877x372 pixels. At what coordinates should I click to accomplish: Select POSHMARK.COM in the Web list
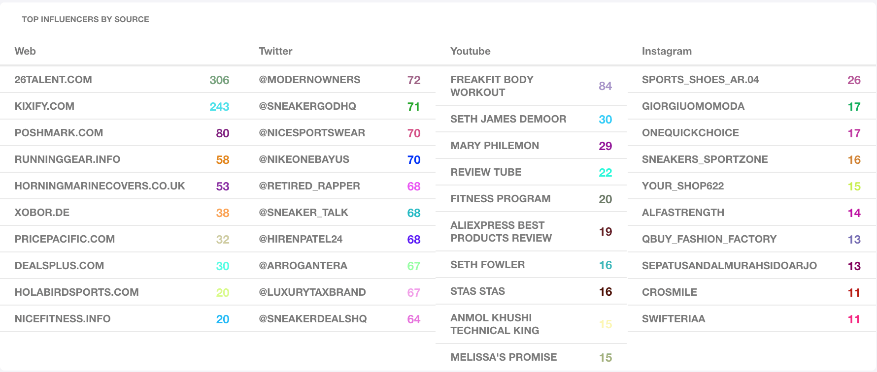pyautogui.click(x=59, y=133)
